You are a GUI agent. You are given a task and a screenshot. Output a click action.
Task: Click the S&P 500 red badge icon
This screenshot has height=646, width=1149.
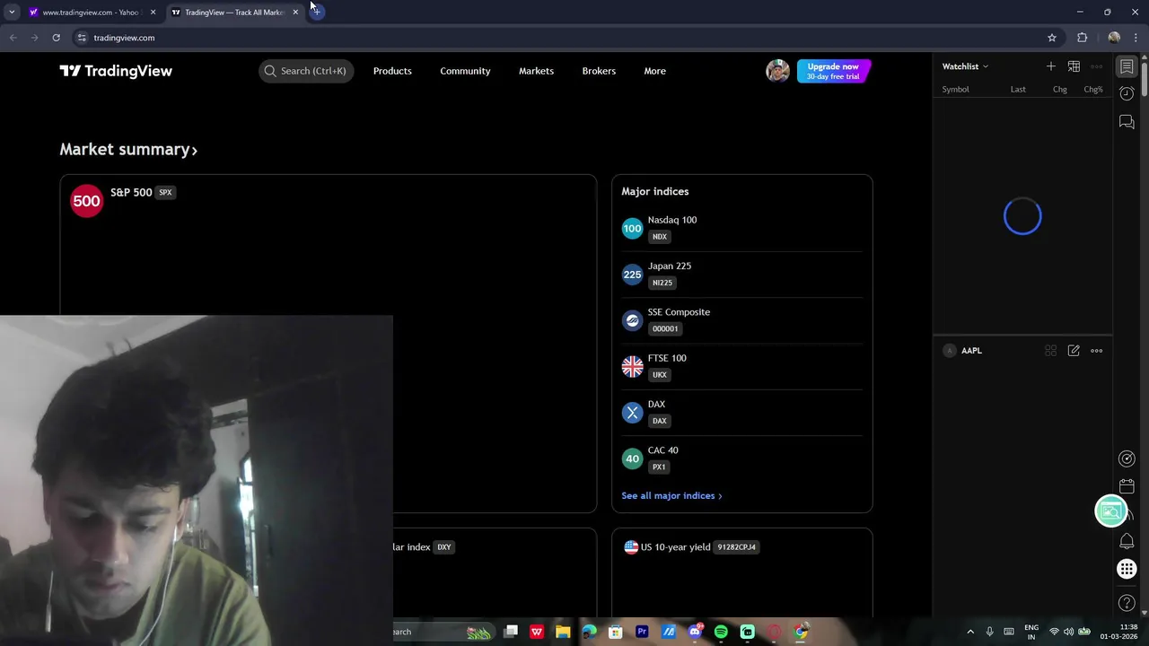86,201
